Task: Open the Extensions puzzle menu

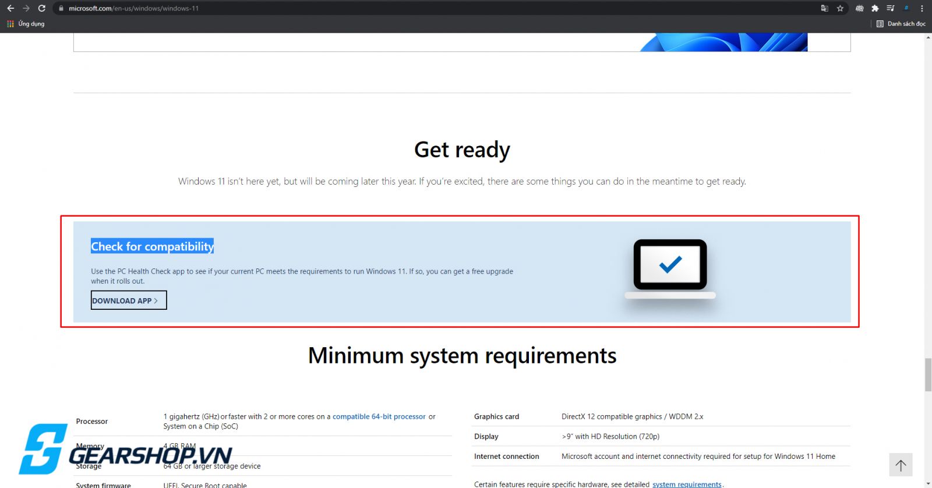Action: click(875, 8)
